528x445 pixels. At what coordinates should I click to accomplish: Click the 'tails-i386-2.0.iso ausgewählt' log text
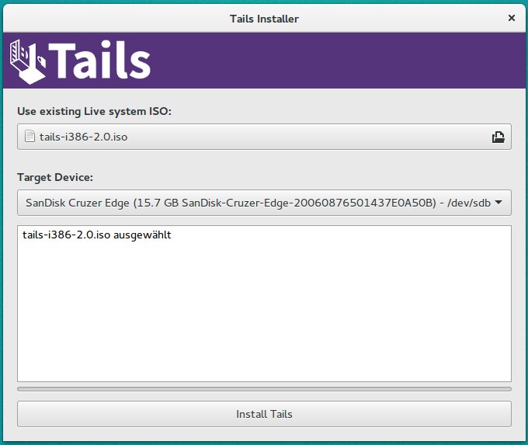(96, 235)
